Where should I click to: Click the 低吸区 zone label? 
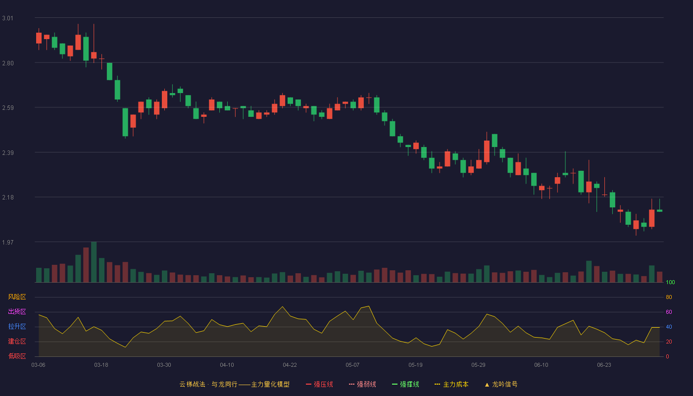pos(17,356)
